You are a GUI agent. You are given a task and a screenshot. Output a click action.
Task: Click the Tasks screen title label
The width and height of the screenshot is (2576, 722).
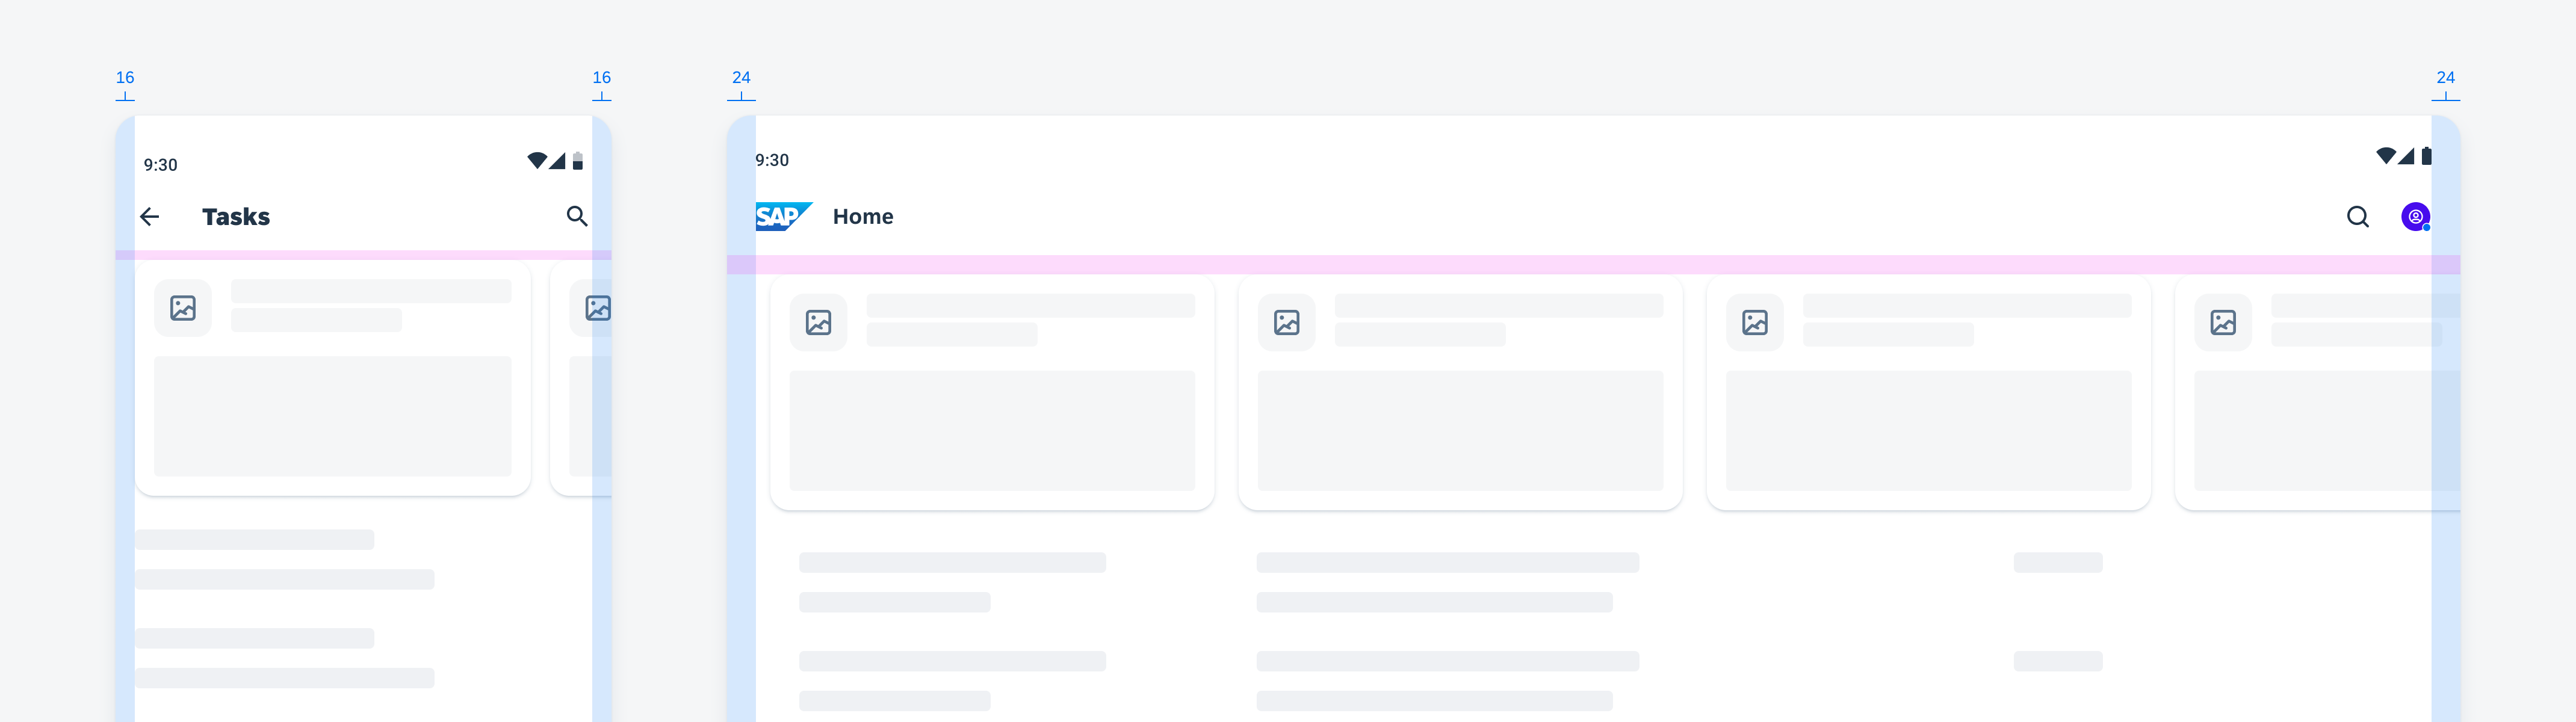(237, 215)
